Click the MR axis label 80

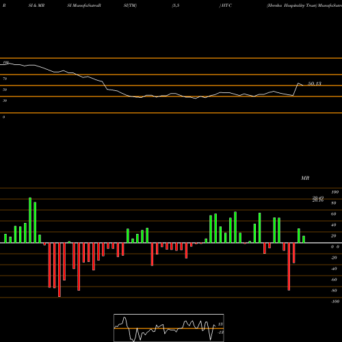click(334, 203)
